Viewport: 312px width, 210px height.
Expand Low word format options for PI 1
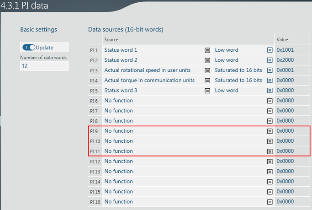(x=270, y=50)
